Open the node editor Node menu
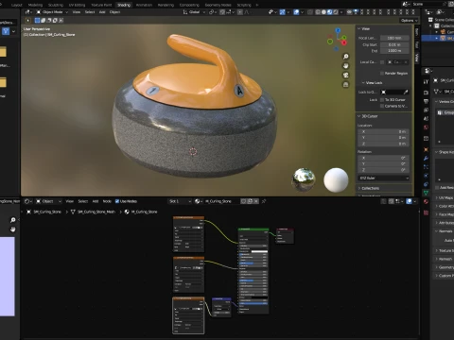454x340 pixels. pos(107,201)
